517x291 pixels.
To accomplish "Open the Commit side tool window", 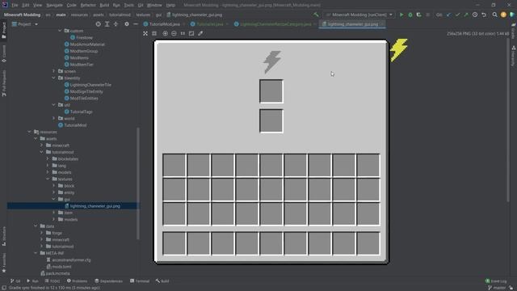I will [x=4, y=54].
